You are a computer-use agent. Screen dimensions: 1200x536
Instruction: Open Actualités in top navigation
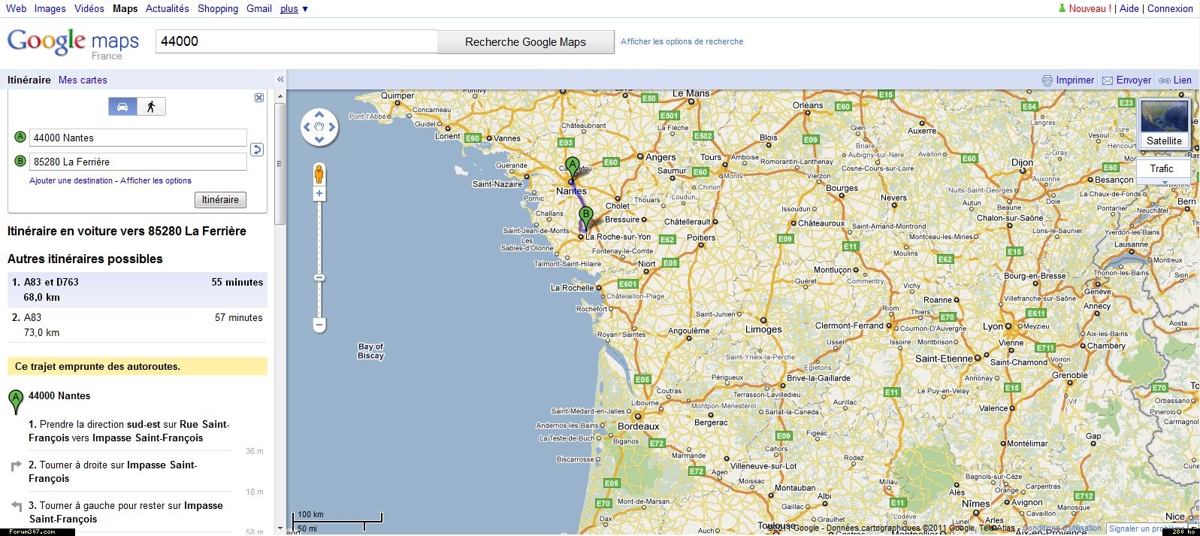(x=167, y=9)
